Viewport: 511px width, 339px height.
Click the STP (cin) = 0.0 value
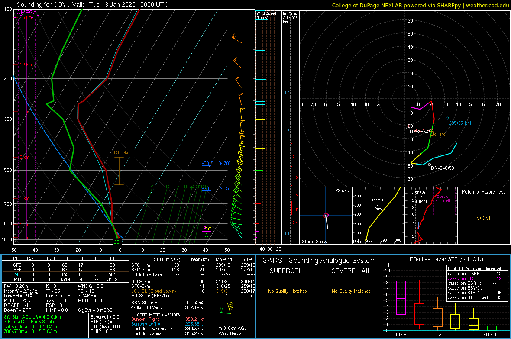(105, 322)
